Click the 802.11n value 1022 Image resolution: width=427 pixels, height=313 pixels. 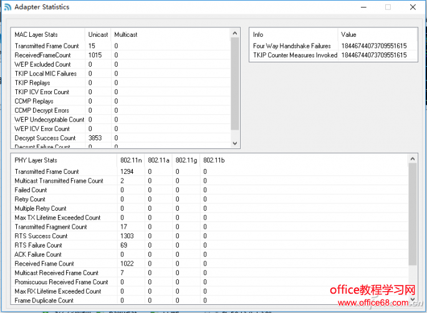(x=127, y=264)
